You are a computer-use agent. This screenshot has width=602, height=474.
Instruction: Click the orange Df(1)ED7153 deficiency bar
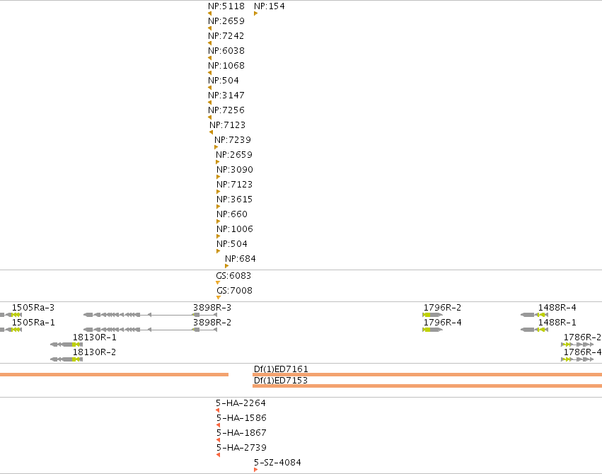[427, 386]
